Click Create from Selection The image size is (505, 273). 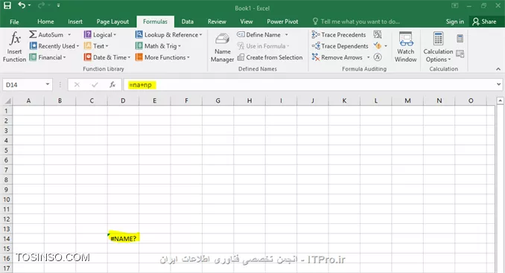tap(270, 57)
